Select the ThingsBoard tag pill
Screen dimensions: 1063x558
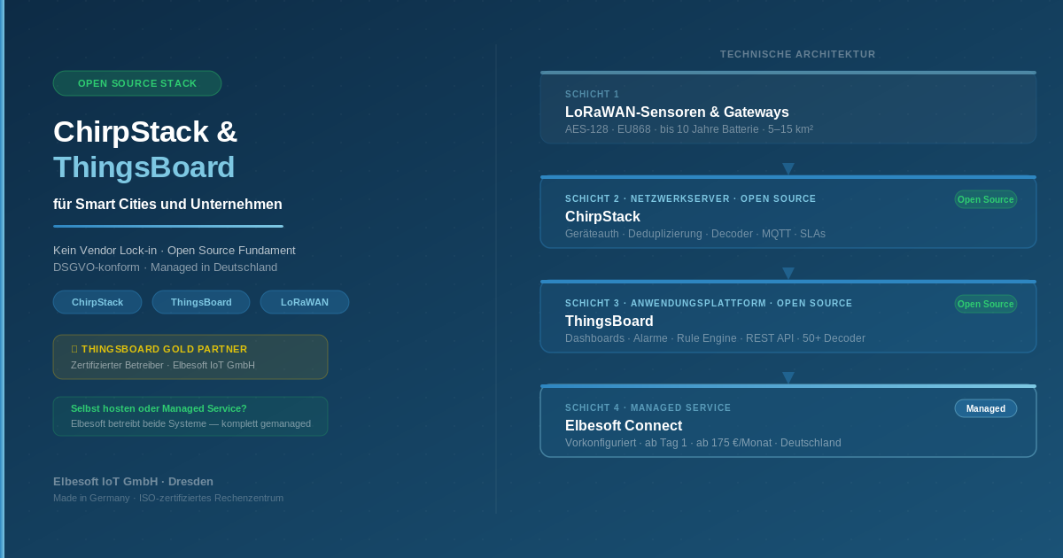tap(201, 302)
